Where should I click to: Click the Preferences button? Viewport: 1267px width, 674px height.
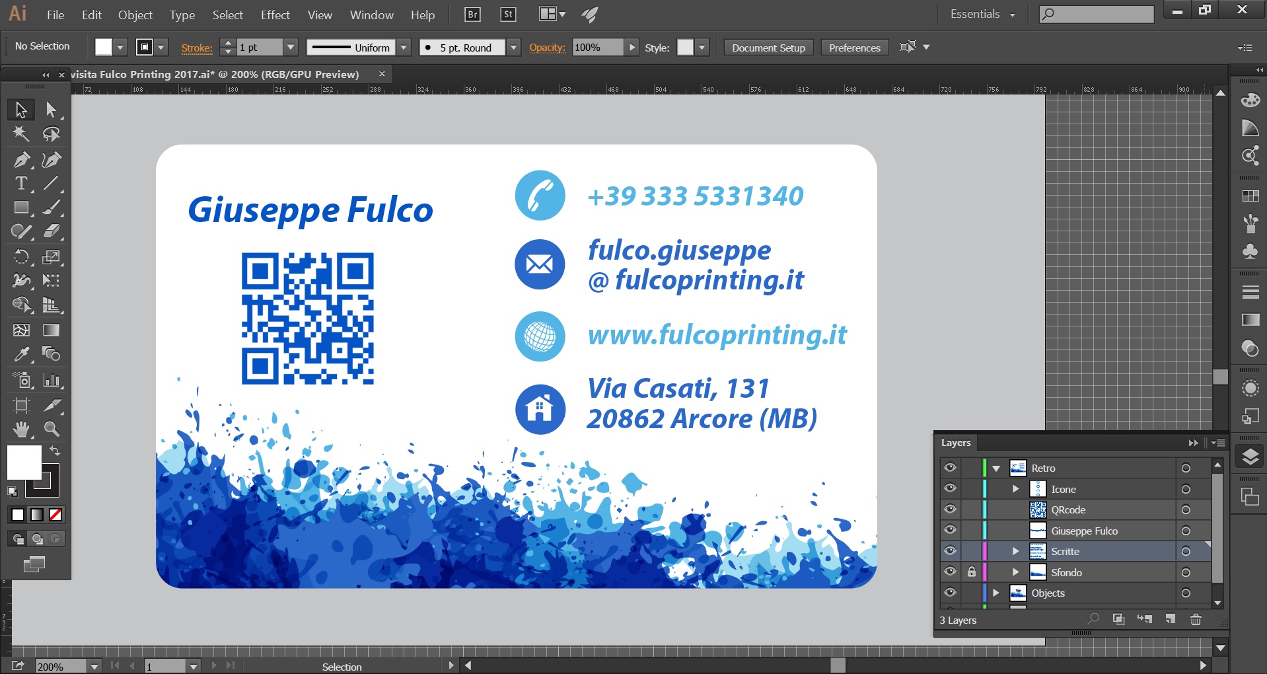click(855, 48)
